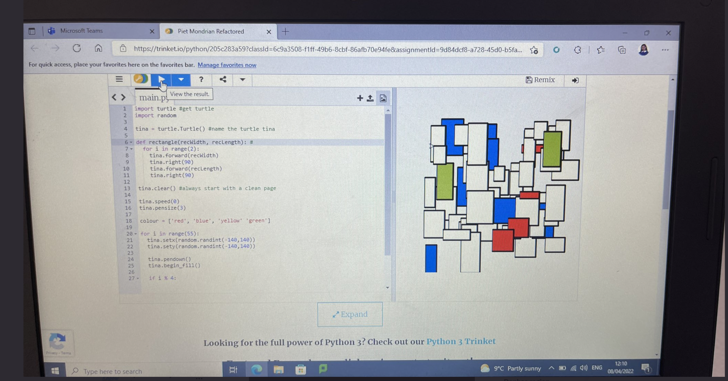Click the browser refresh extension icon
The width and height of the screenshot is (728, 381).
[x=556, y=50]
